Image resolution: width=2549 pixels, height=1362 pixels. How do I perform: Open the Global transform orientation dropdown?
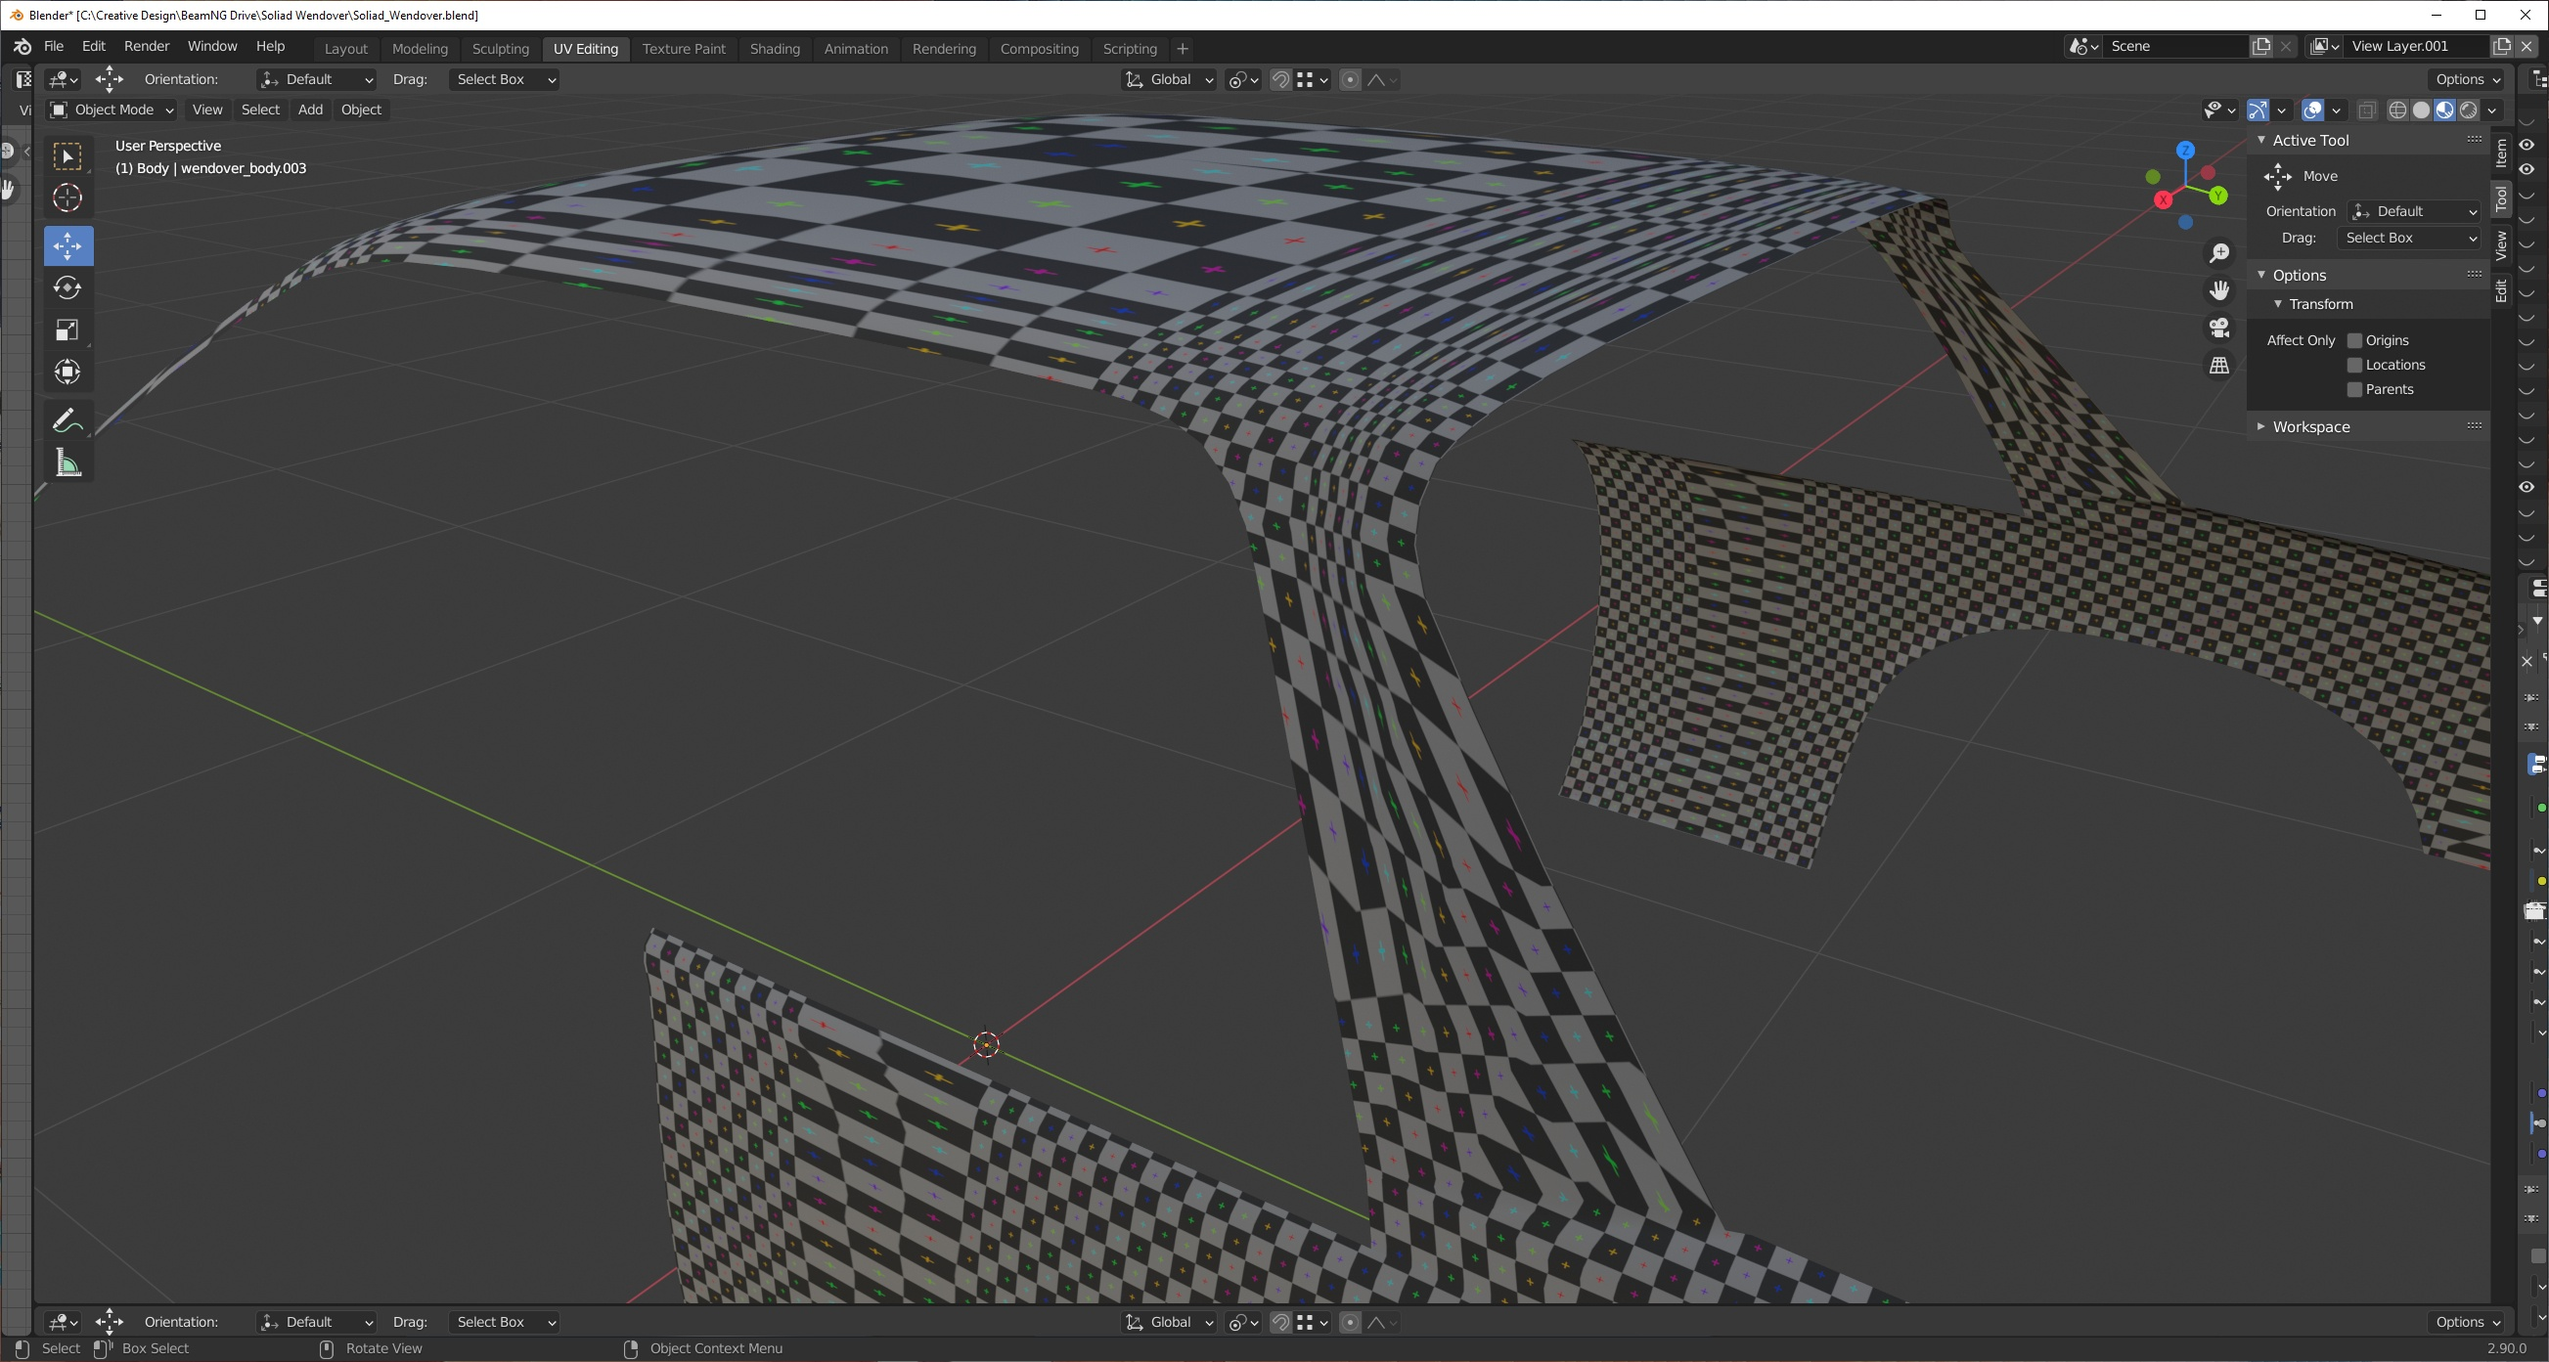1170,79
